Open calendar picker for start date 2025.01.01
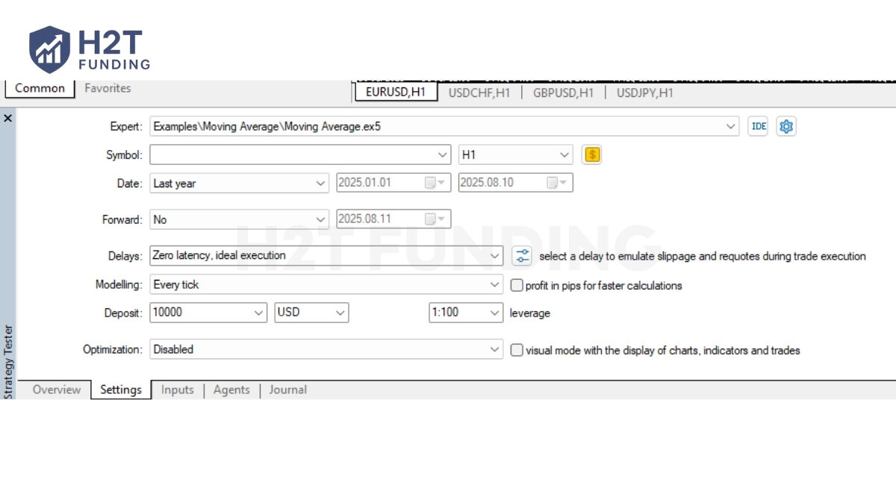The height and width of the screenshot is (500, 896). tap(435, 183)
